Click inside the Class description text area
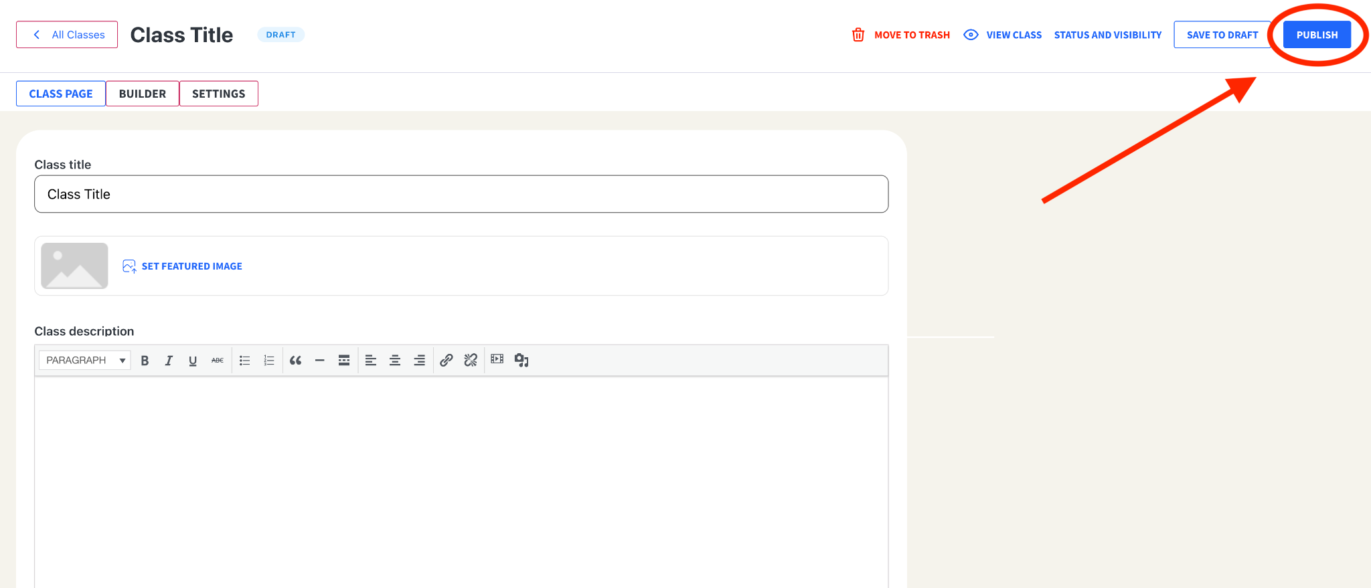 click(x=461, y=482)
